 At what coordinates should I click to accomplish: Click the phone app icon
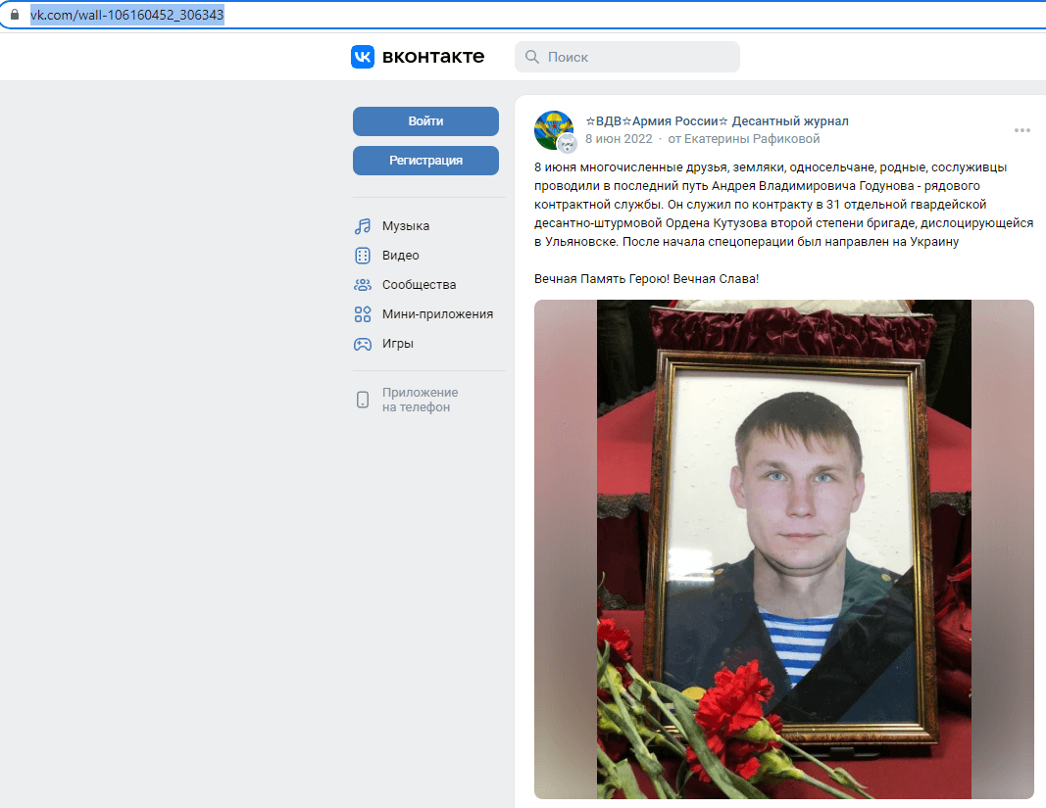[363, 400]
